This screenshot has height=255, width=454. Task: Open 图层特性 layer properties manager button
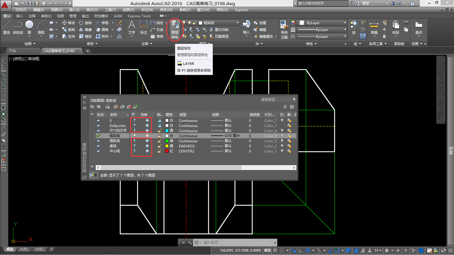click(175, 29)
